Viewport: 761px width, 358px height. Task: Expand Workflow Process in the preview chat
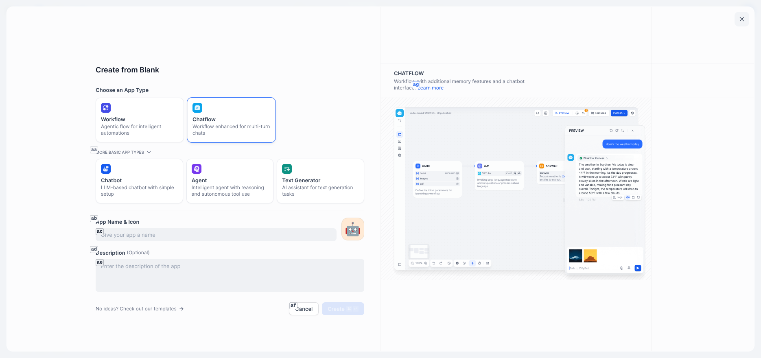coord(595,158)
